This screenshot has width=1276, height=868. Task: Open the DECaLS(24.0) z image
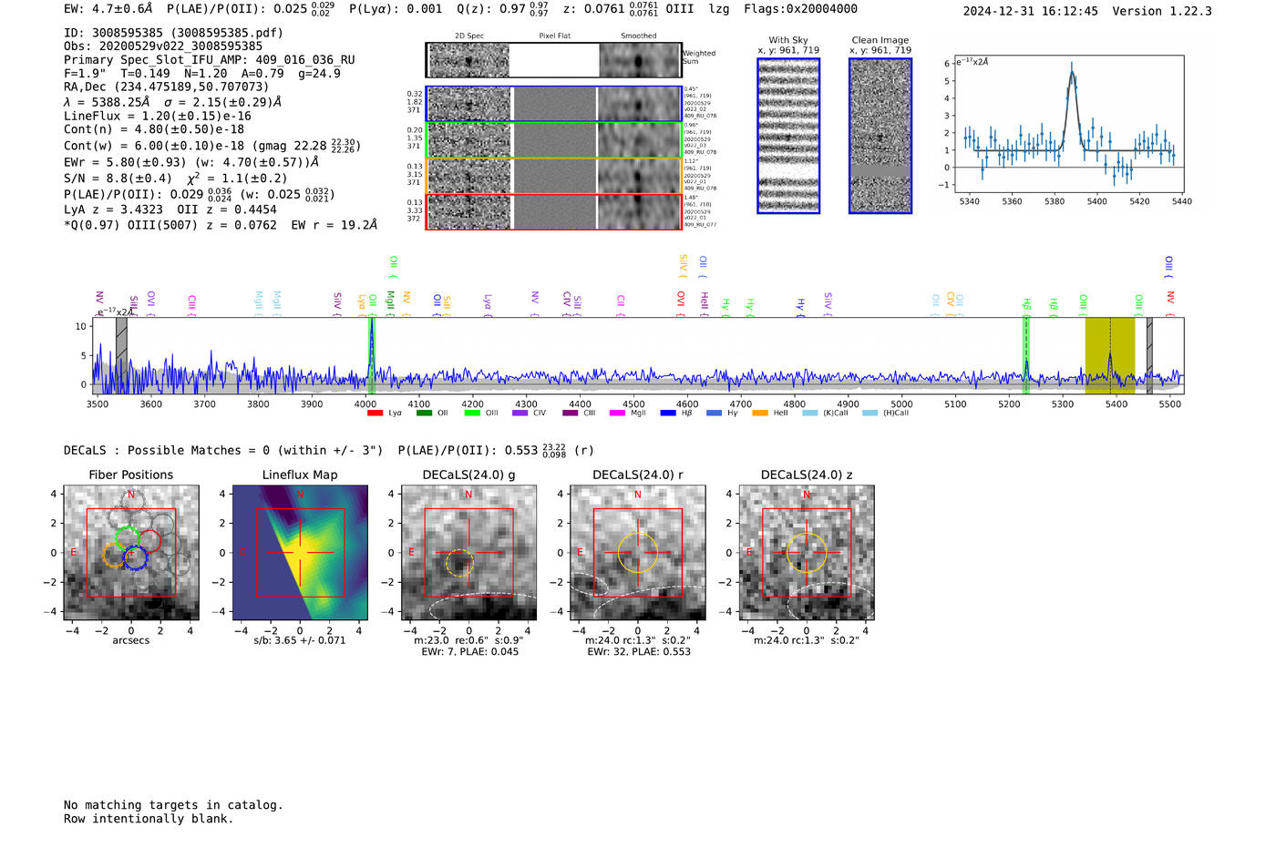(x=807, y=553)
